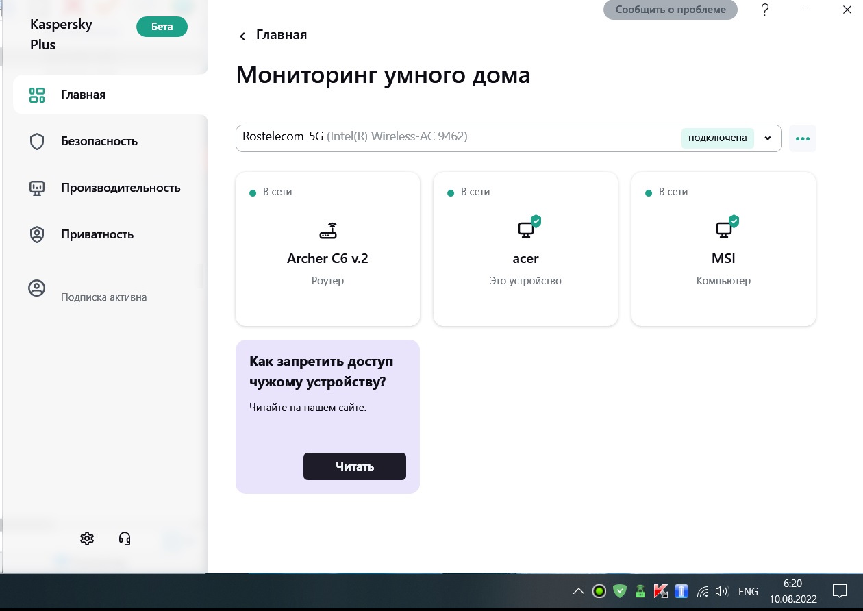
Task: Click the text Читайте на нашем сайте.
Action: [308, 408]
